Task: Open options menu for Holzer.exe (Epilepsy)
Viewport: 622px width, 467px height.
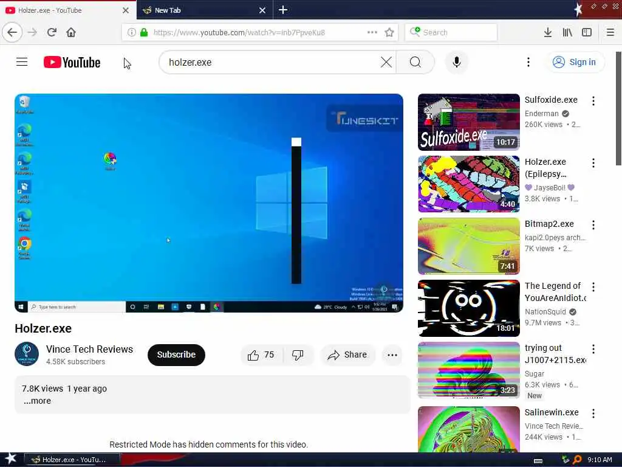Action: coord(593,163)
